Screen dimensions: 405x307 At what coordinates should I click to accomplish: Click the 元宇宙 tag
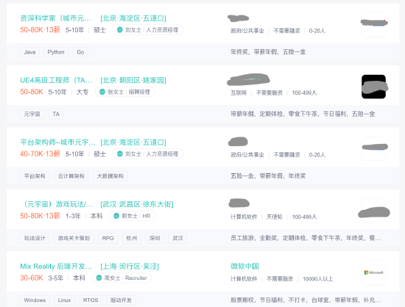[x=32, y=114]
